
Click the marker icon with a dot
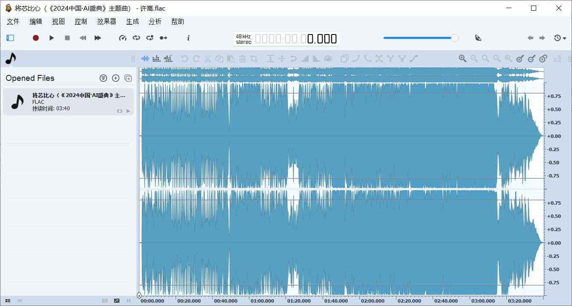click(x=543, y=59)
